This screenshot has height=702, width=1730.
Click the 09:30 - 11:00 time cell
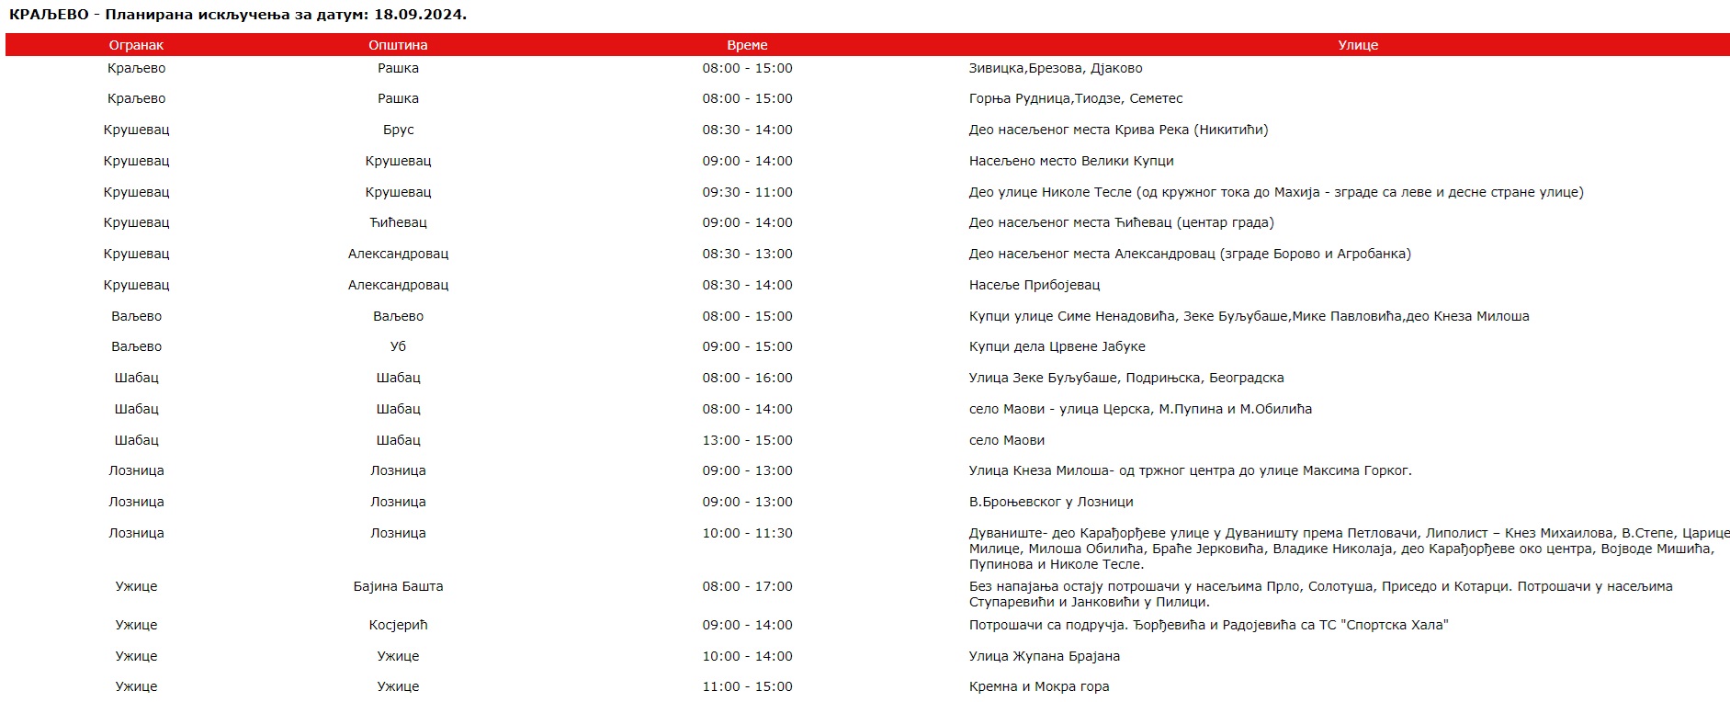point(747,192)
